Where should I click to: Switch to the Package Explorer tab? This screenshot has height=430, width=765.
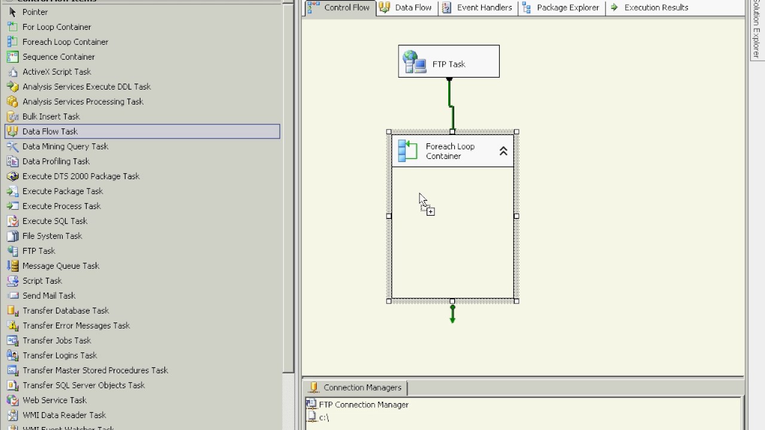(561, 8)
